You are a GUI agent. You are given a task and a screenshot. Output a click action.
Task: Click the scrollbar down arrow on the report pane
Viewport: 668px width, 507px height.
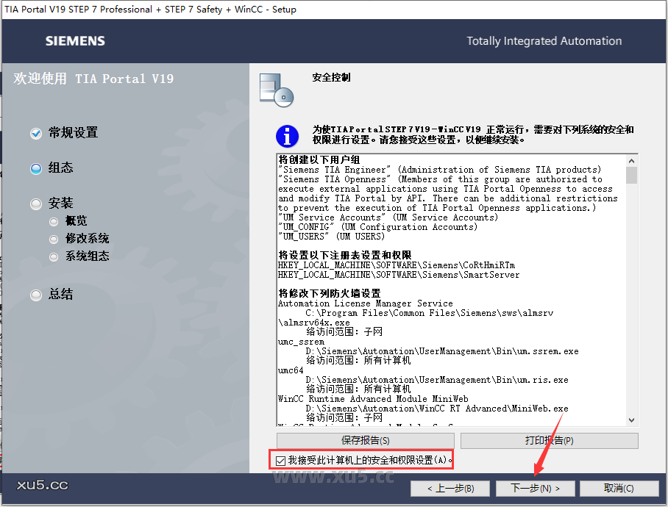pyautogui.click(x=631, y=420)
